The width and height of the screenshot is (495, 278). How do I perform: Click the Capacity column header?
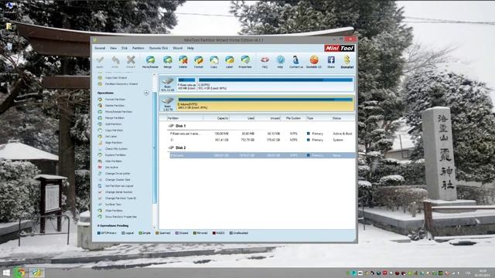(217, 118)
